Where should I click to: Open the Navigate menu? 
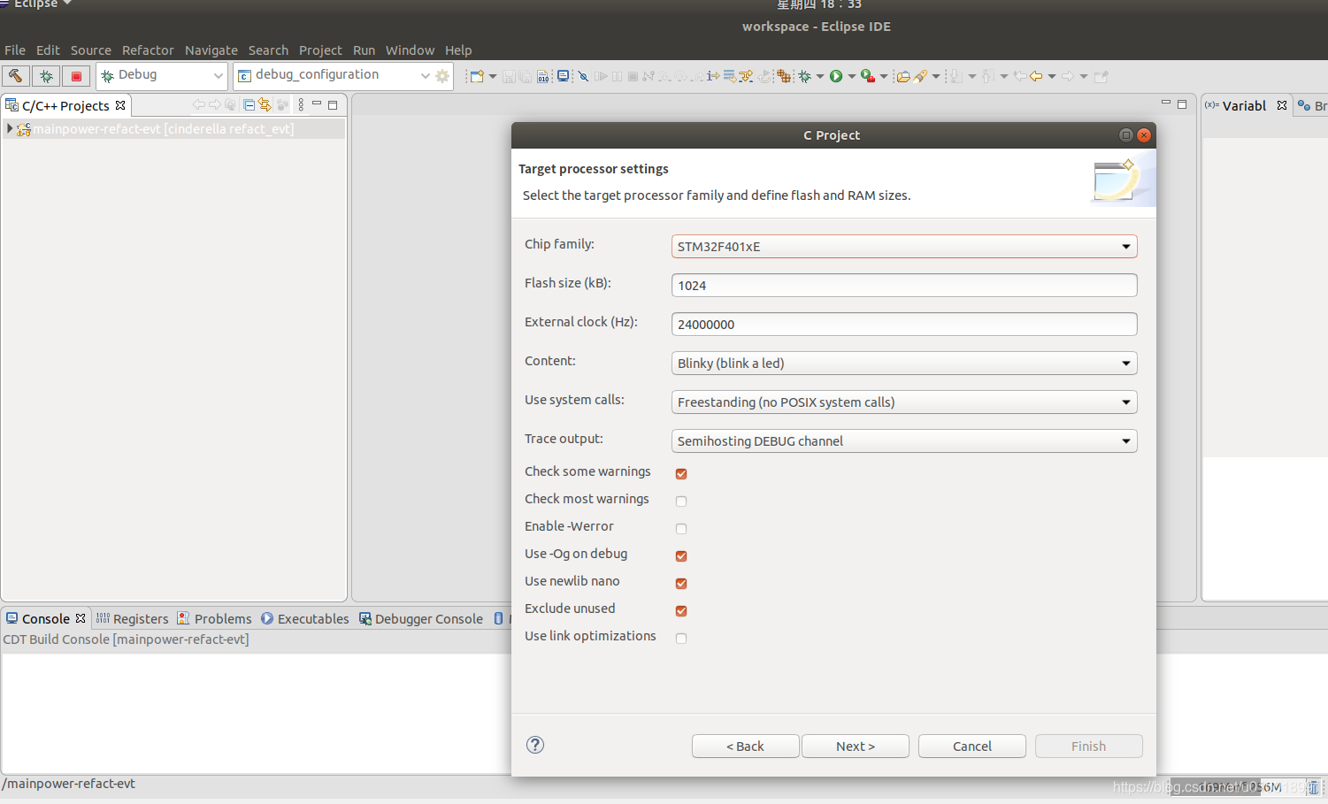pos(211,50)
